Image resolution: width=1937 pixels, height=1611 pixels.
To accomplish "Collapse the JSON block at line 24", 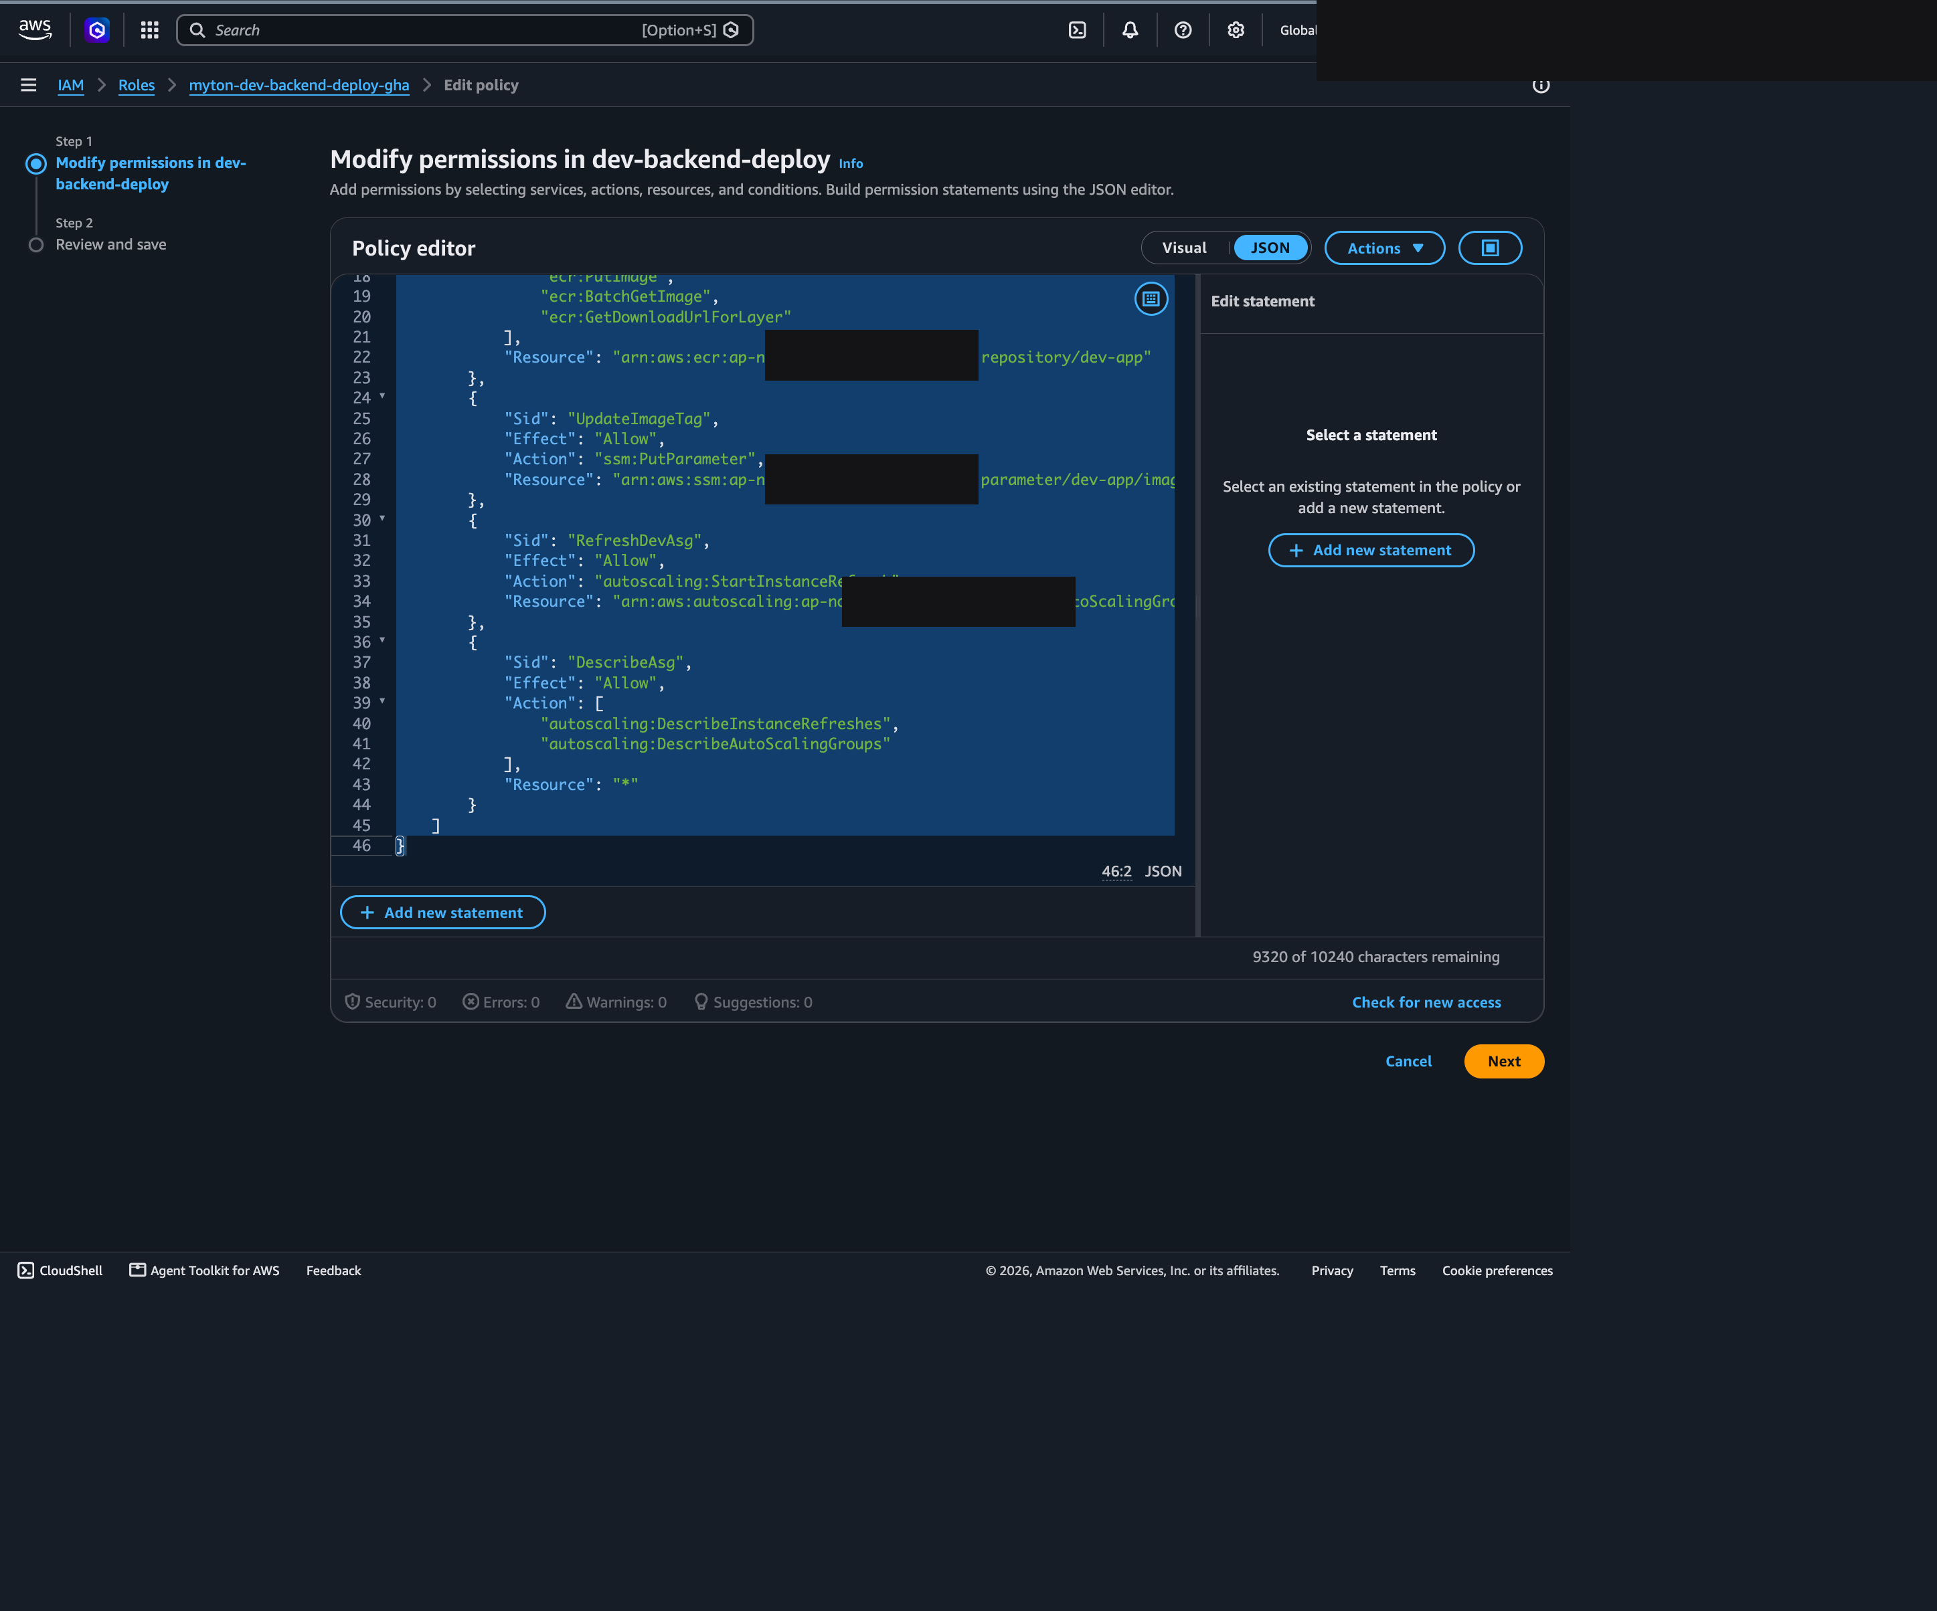I will tap(382, 397).
